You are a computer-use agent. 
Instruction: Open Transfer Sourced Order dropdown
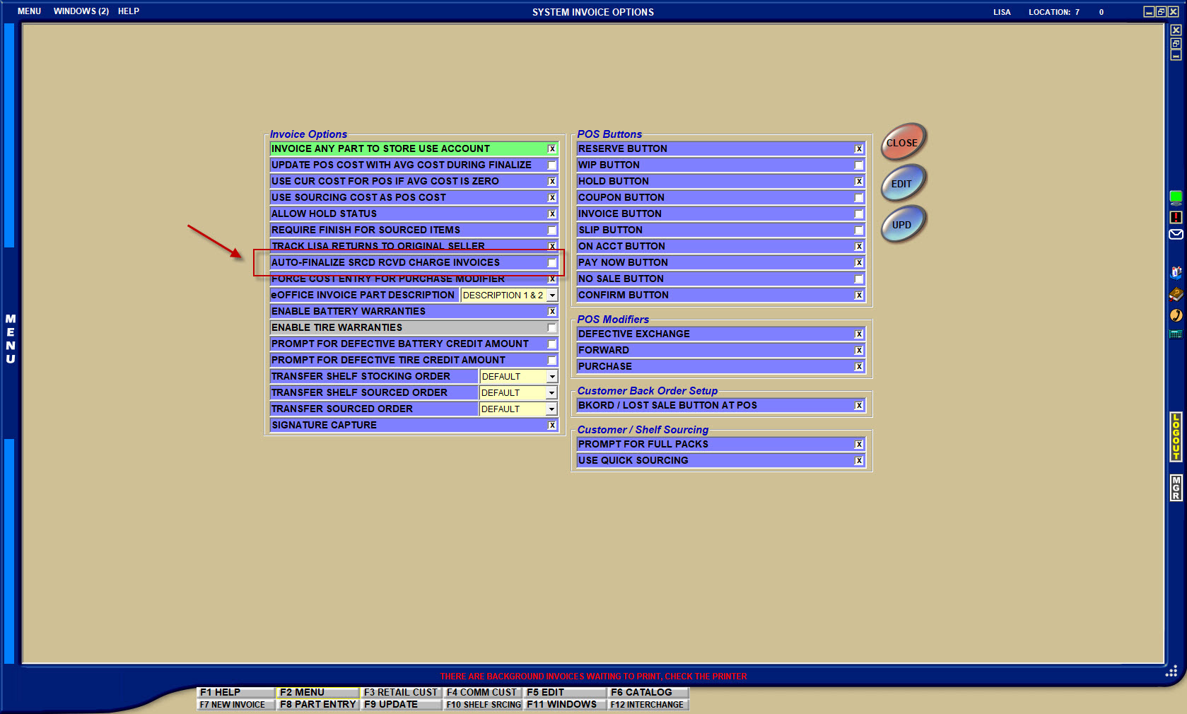tap(552, 409)
